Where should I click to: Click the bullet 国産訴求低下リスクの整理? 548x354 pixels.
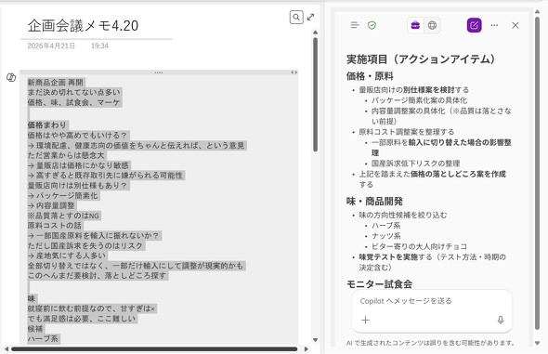[x=415, y=164]
